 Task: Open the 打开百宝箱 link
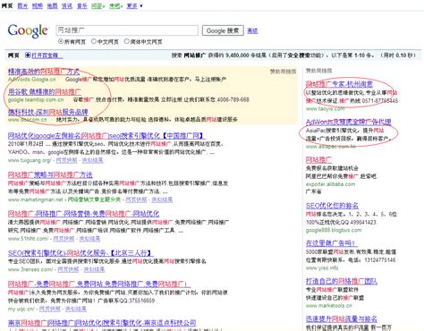47,55
